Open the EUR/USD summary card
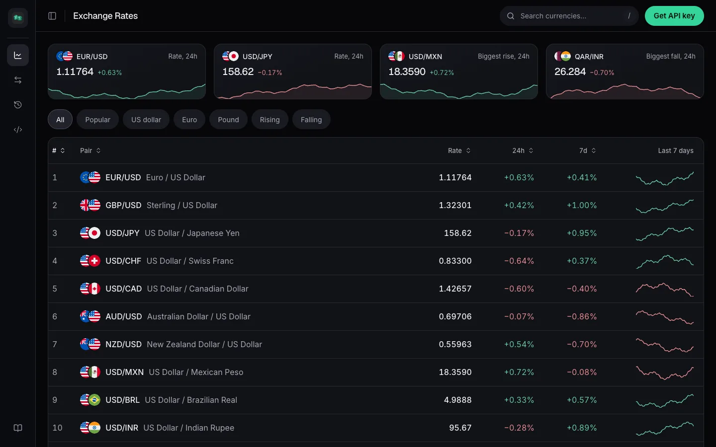 [x=127, y=72]
